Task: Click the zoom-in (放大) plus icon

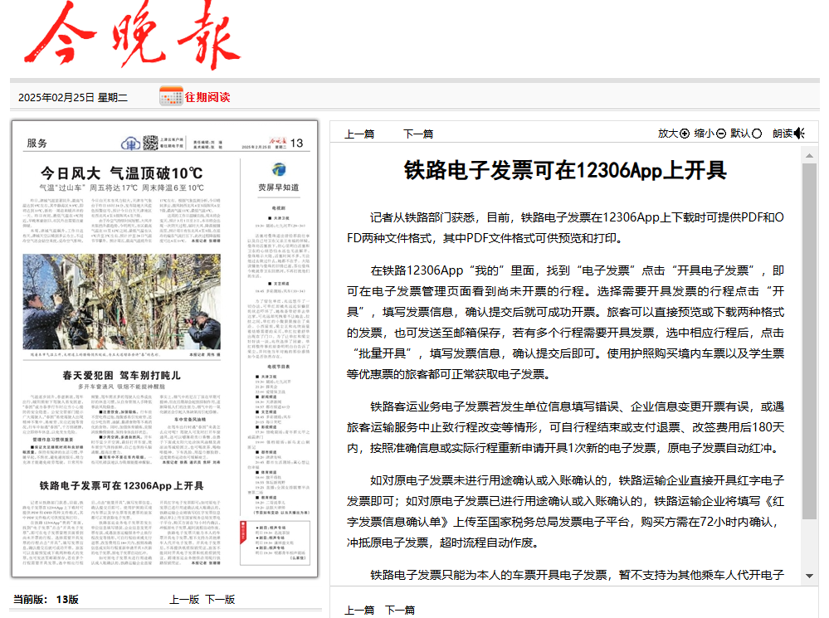Action: pyautogui.click(x=685, y=134)
